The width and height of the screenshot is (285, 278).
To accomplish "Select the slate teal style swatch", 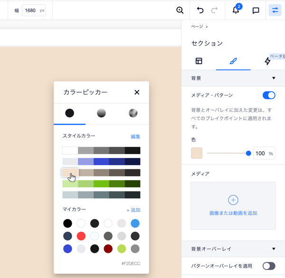I will point(102,195).
